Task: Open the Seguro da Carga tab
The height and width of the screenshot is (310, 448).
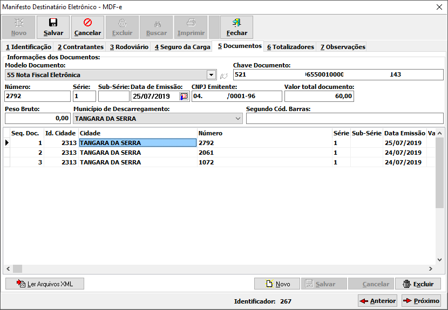Action: coord(182,47)
